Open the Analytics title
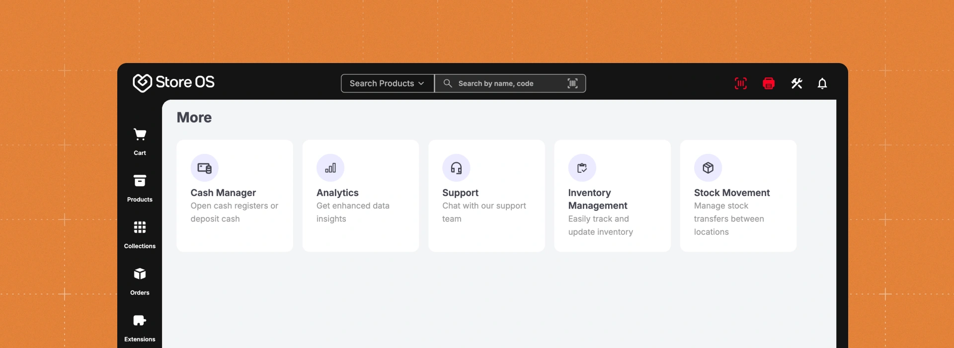The width and height of the screenshot is (954, 348). pos(337,193)
